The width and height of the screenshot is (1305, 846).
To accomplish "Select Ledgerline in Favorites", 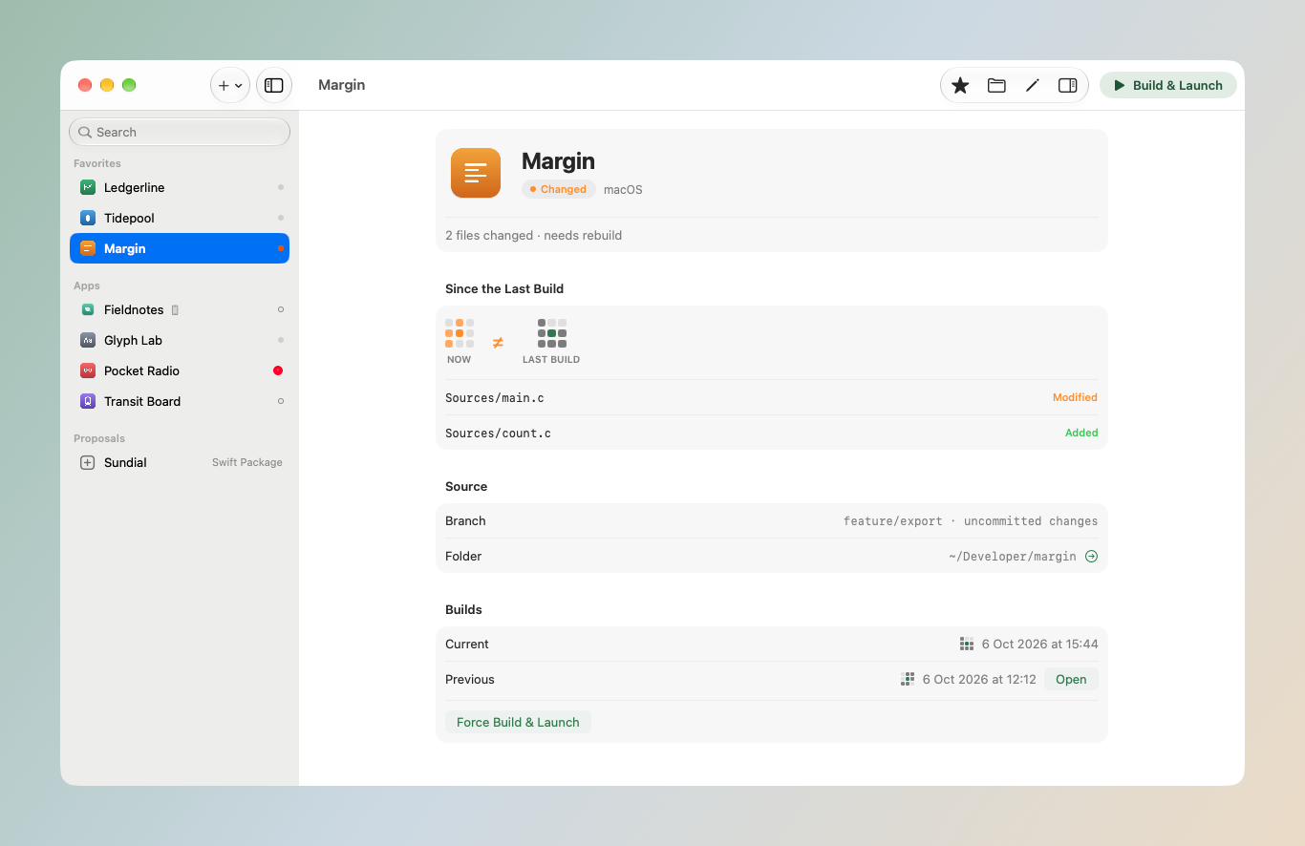I will tap(180, 187).
